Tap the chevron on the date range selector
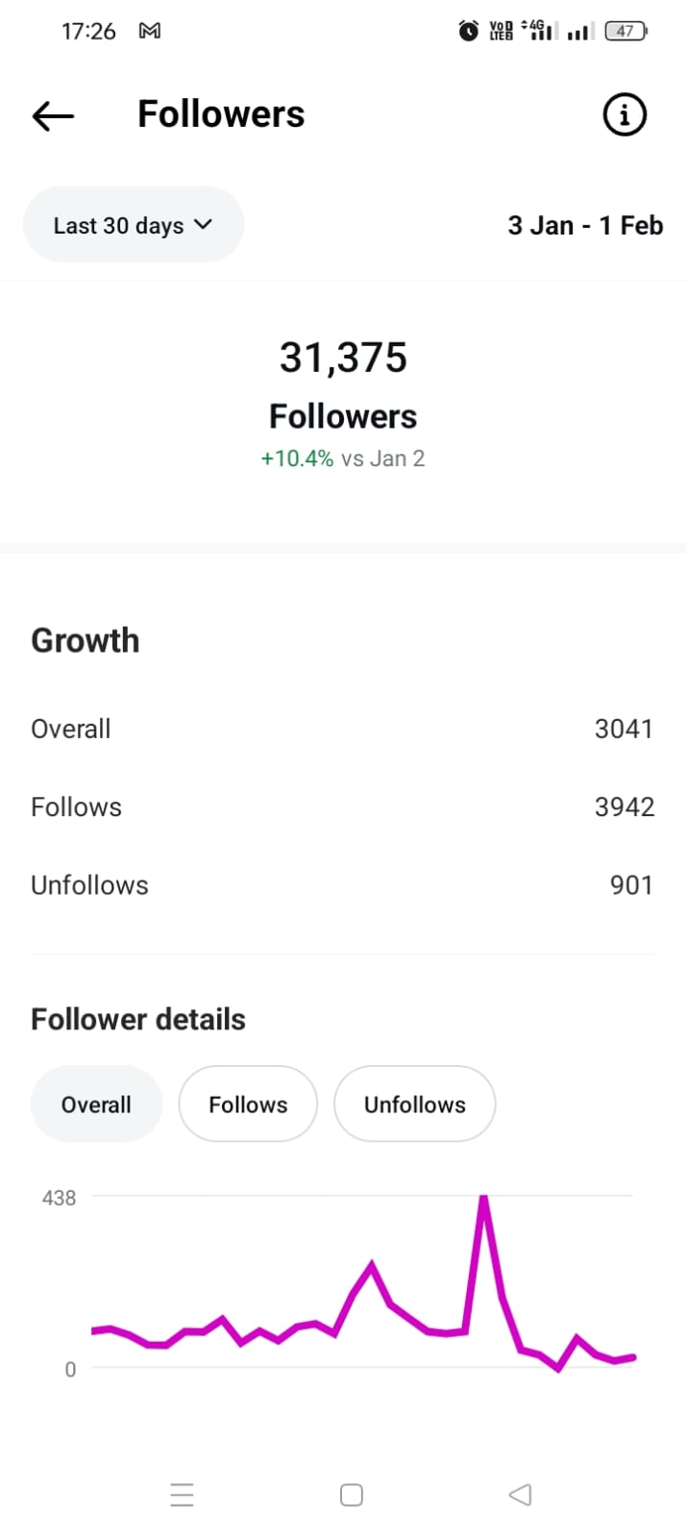686x1537 pixels. click(x=203, y=224)
